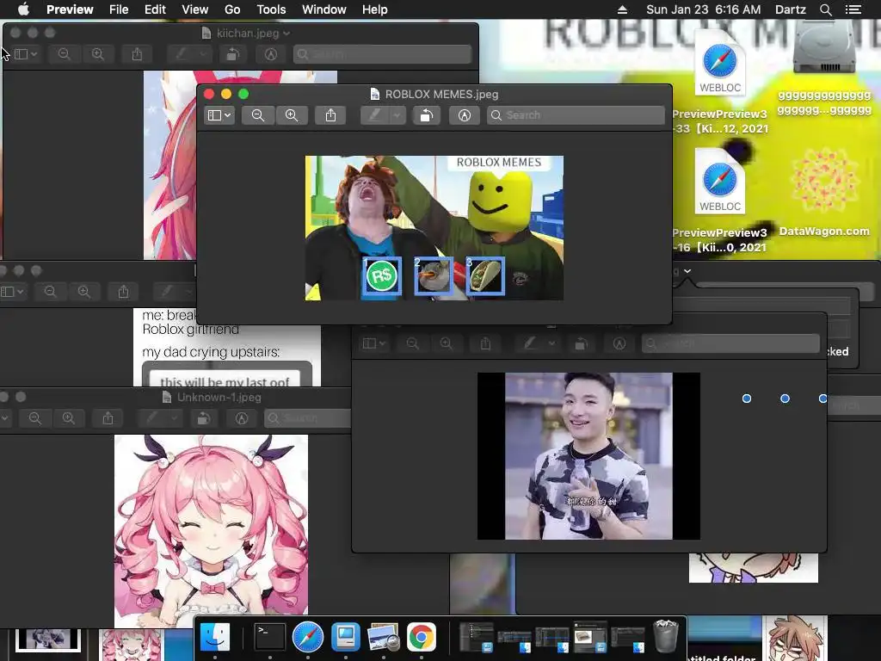The image size is (881, 661).
Task: Show Markup toolbar in ROBLOX MEMES window
Action: (464, 115)
